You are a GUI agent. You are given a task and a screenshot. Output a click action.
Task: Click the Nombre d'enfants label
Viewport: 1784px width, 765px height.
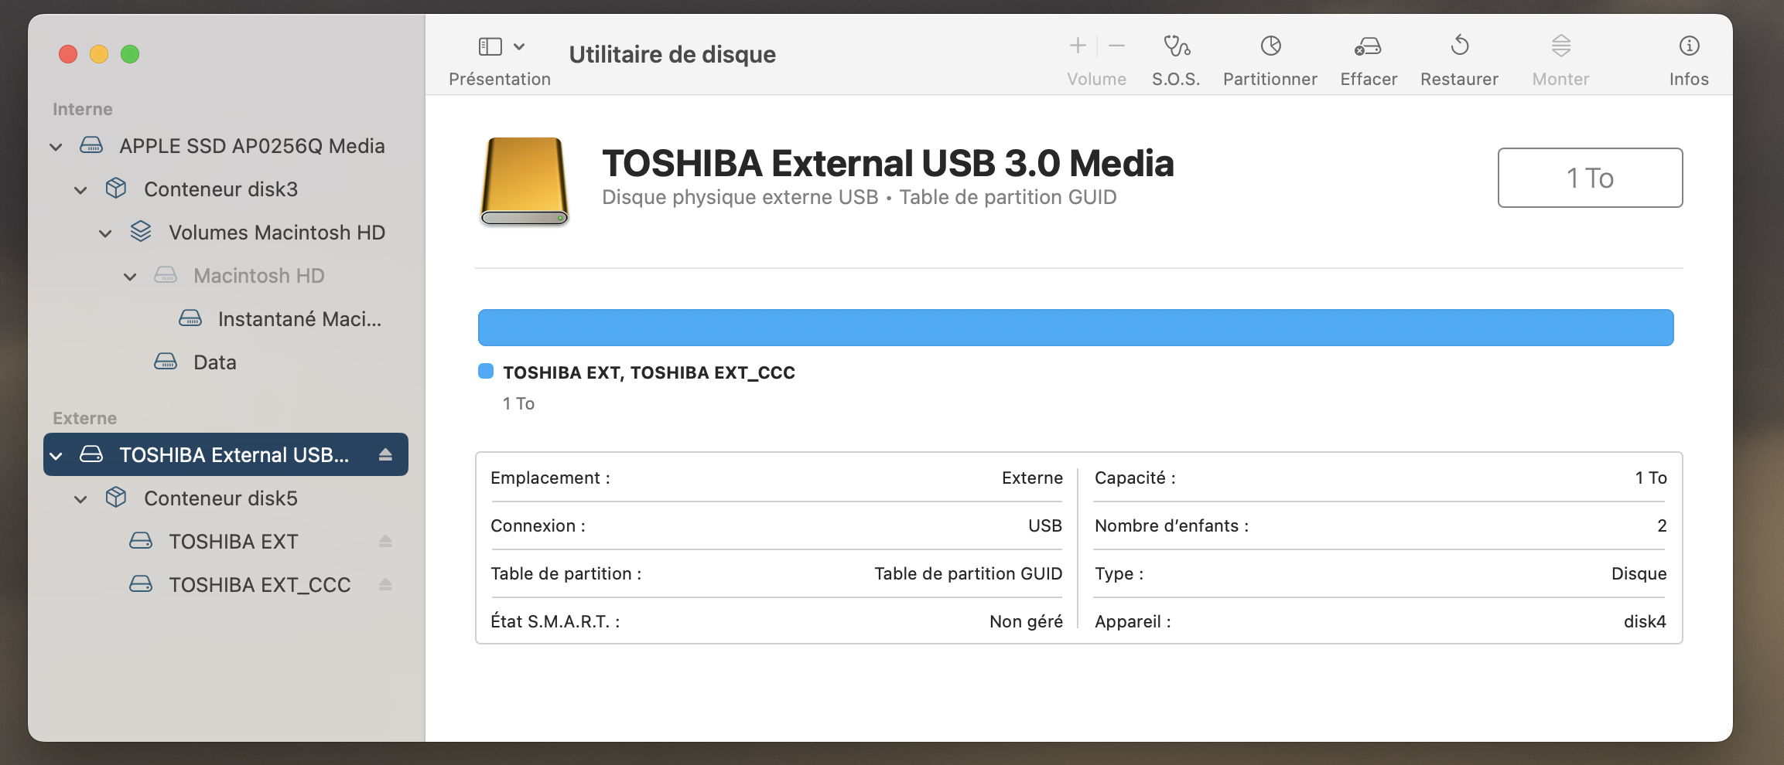point(1171,525)
